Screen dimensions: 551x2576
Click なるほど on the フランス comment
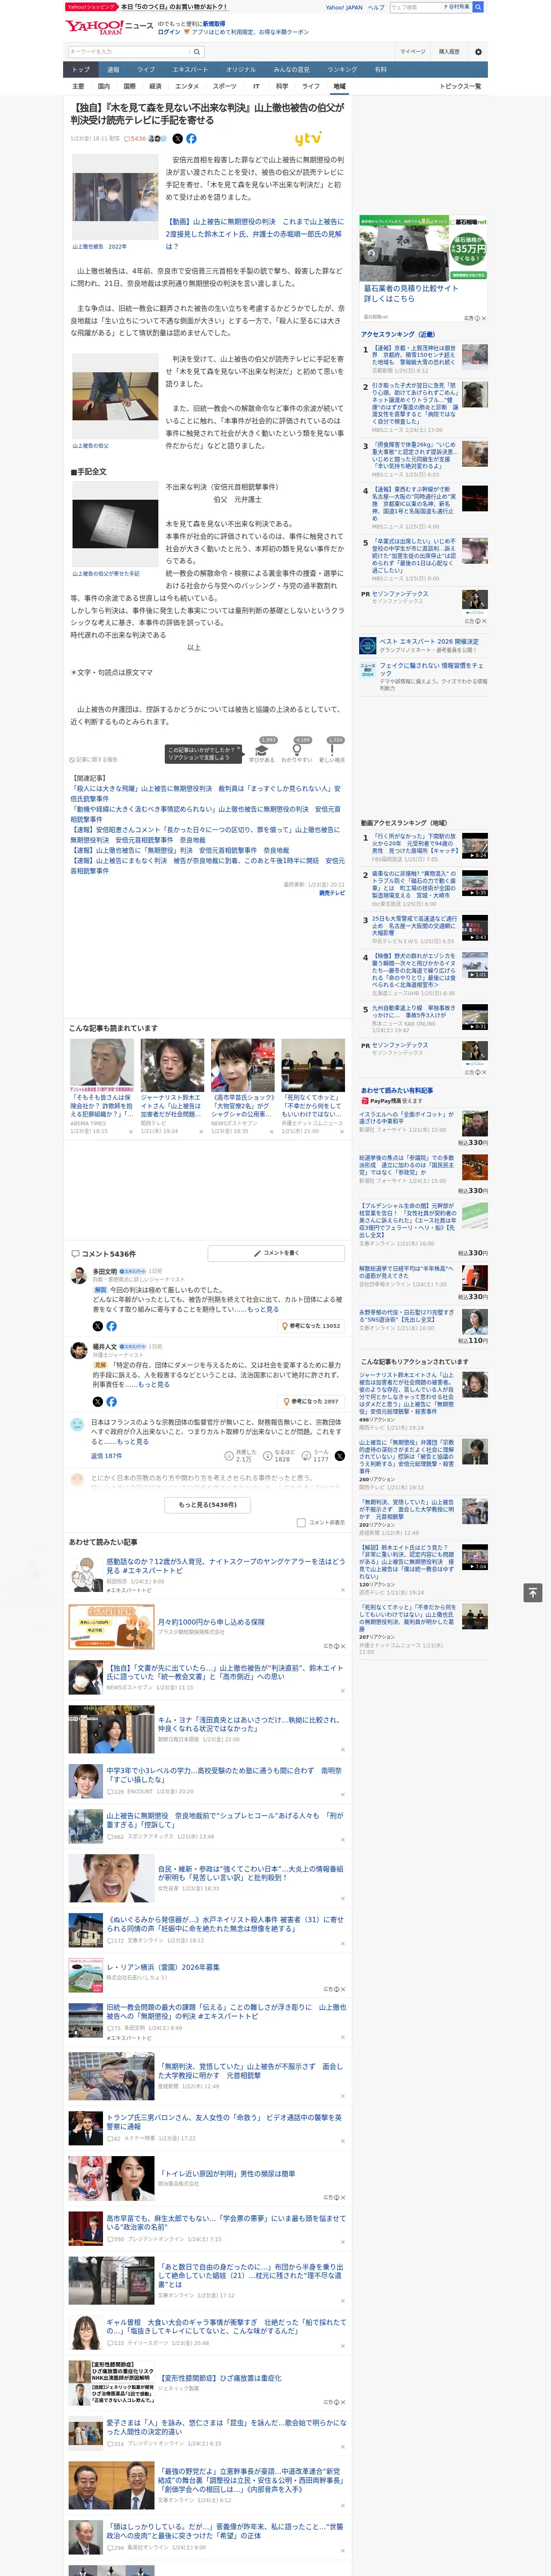[280, 1456]
